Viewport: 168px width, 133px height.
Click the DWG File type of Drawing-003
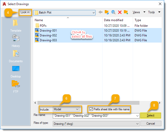tap(141, 40)
